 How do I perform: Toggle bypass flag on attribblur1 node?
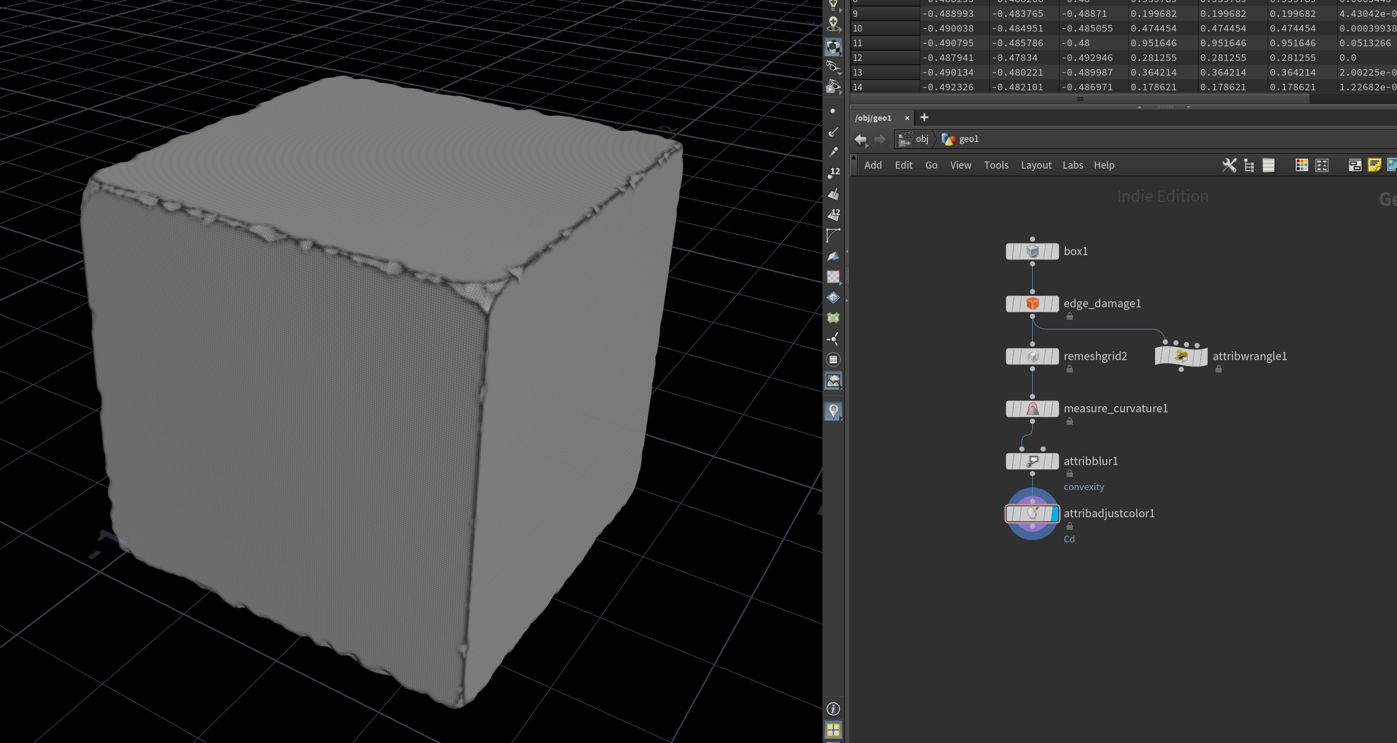pyautogui.click(x=1011, y=461)
